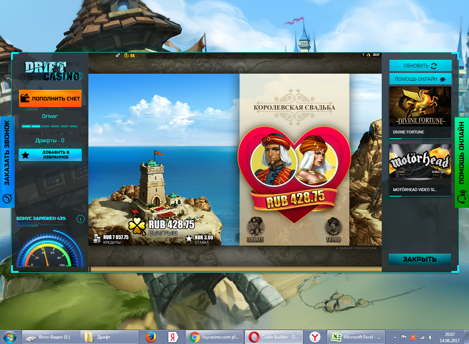Viewport: 469px width, 344px height.
Task: Open the volume tray icon
Action: click(x=430, y=337)
